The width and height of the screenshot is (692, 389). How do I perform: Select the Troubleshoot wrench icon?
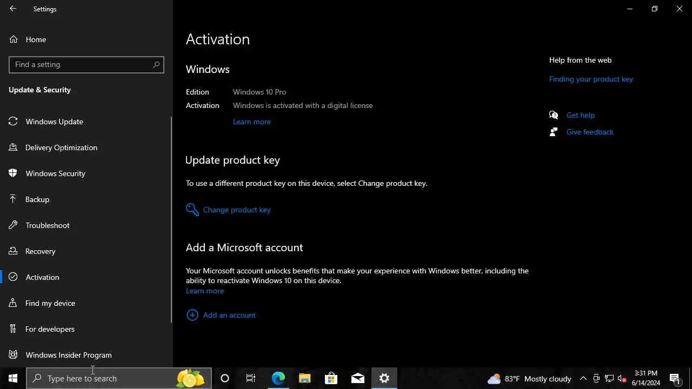coord(14,225)
